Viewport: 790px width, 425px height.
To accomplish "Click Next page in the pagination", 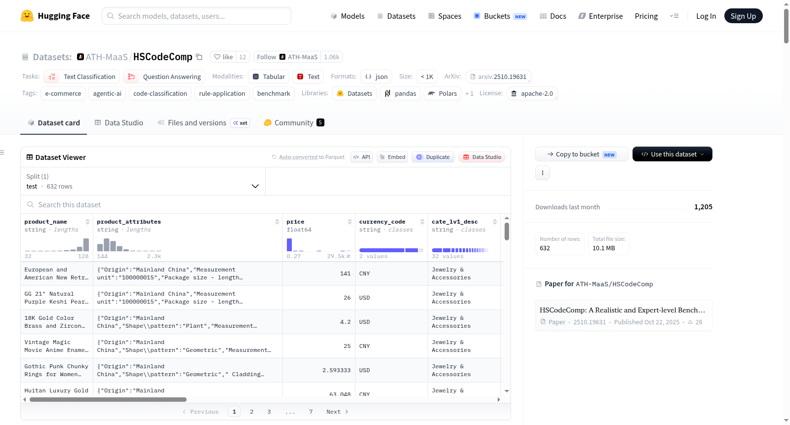I will click(x=337, y=412).
